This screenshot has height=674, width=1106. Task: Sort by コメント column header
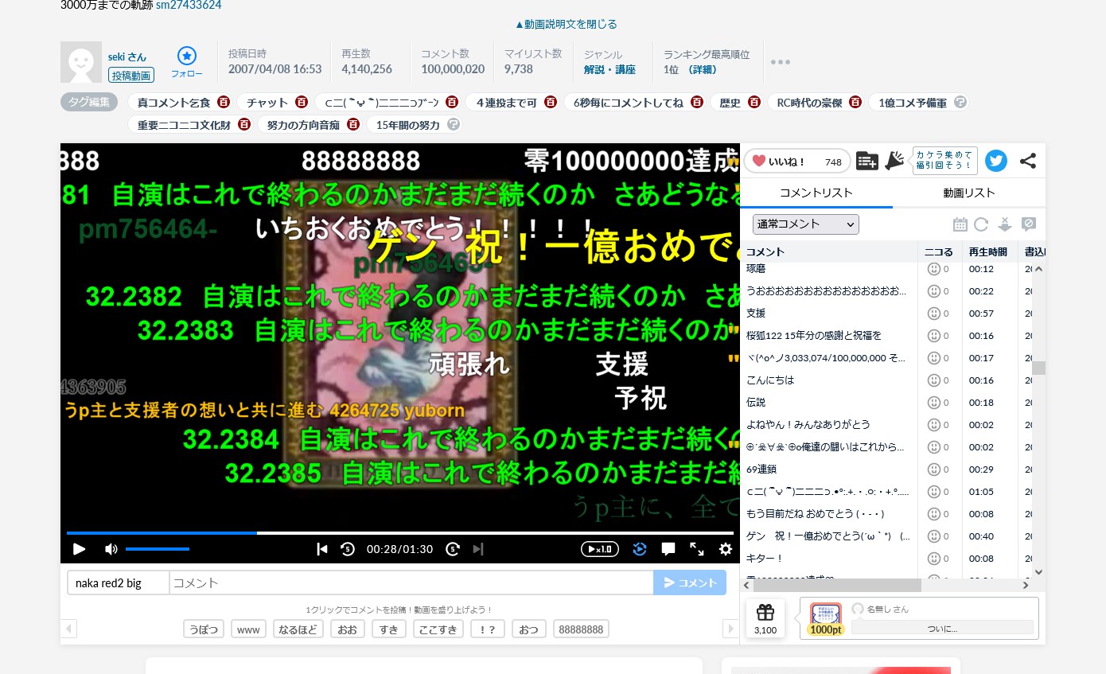coord(829,251)
